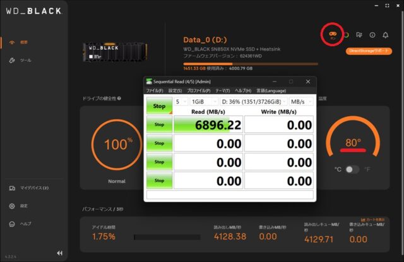Image resolution: width=404 pixels, height=262 pixels.
Task: Close the CrystalDiskMark window
Action: click(308, 81)
